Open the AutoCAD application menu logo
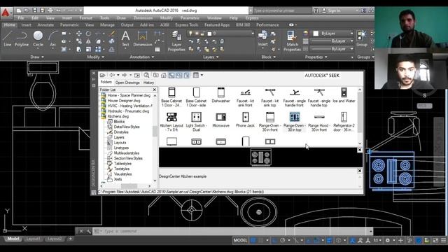This screenshot has width=448, height=252. (6, 13)
